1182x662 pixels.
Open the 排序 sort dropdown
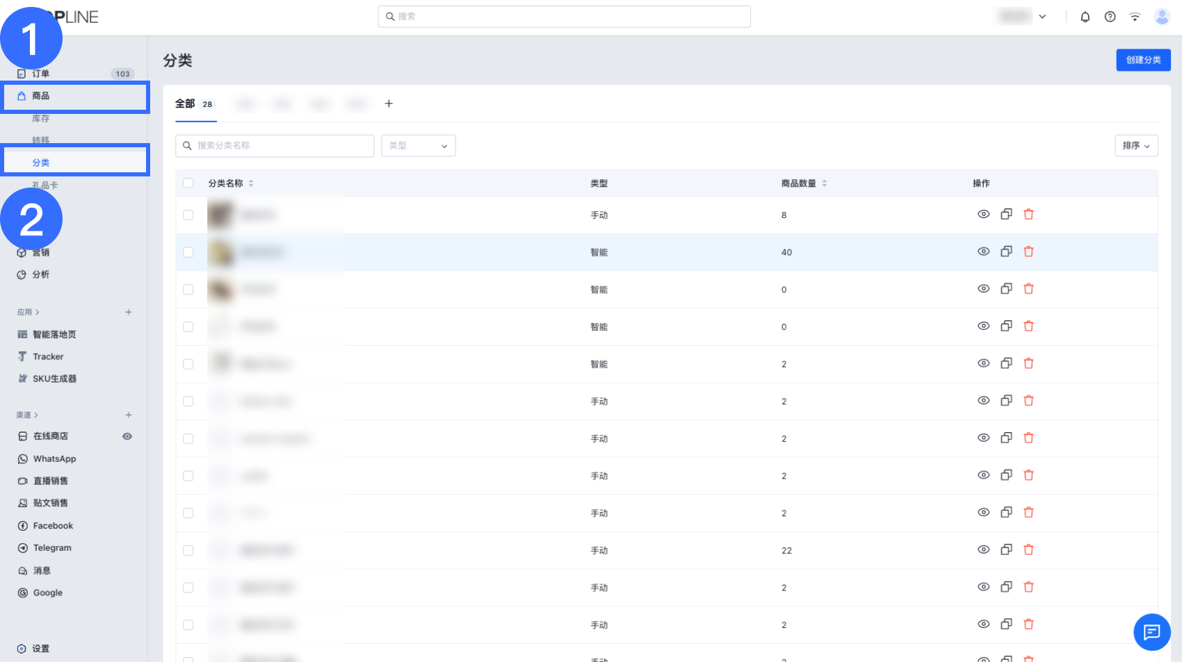(1136, 146)
